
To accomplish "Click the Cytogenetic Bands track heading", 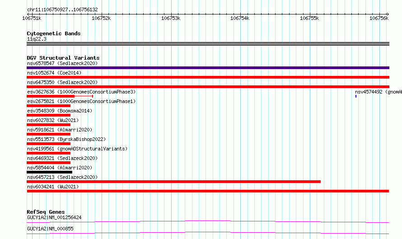I will tap(54, 33).
